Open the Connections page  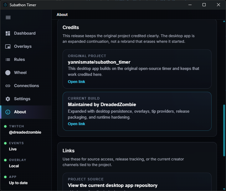pyautogui.click(x=26, y=86)
